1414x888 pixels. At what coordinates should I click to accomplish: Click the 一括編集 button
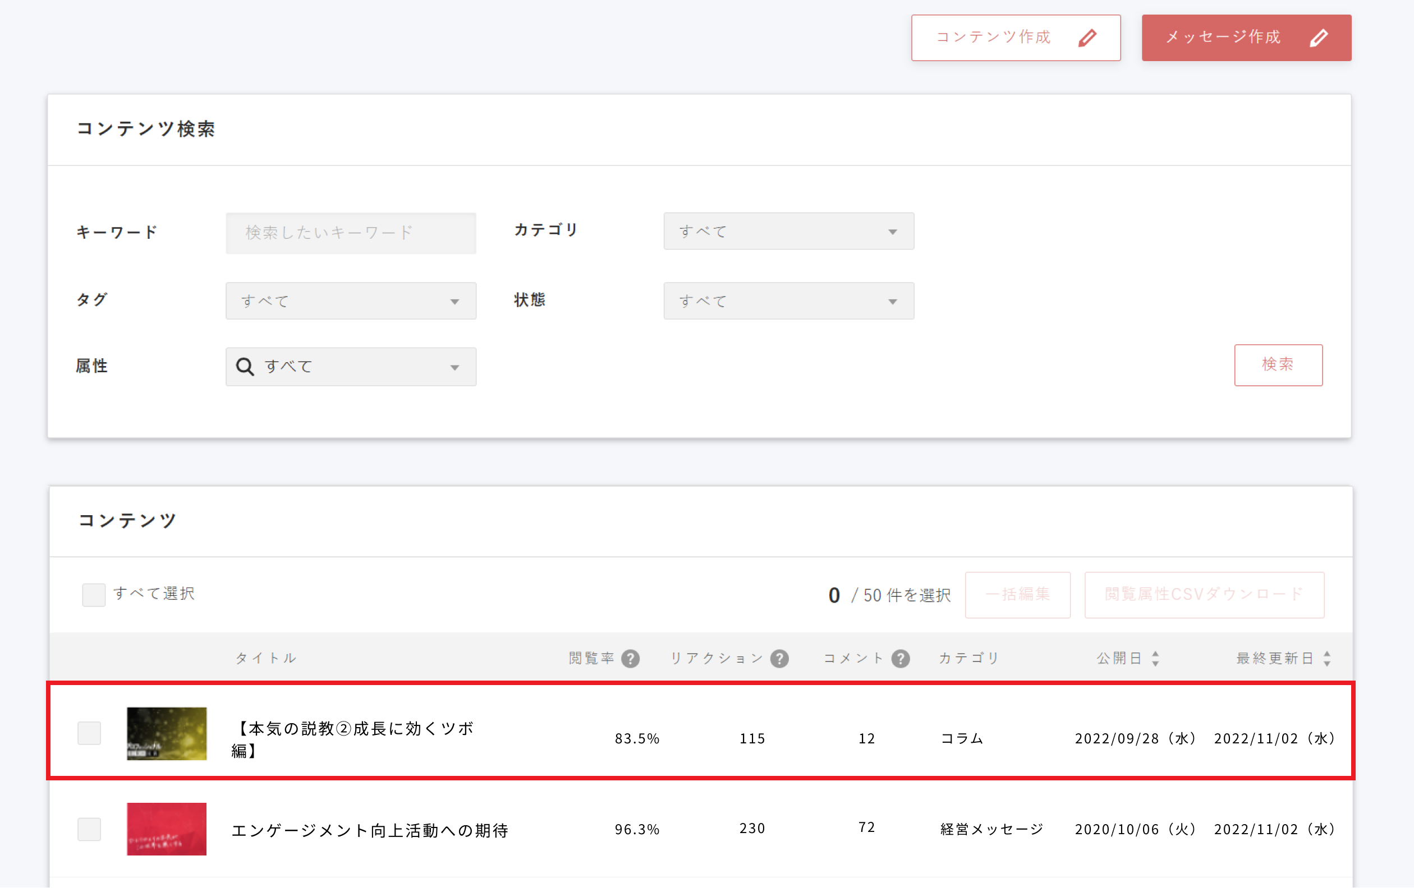(1017, 595)
